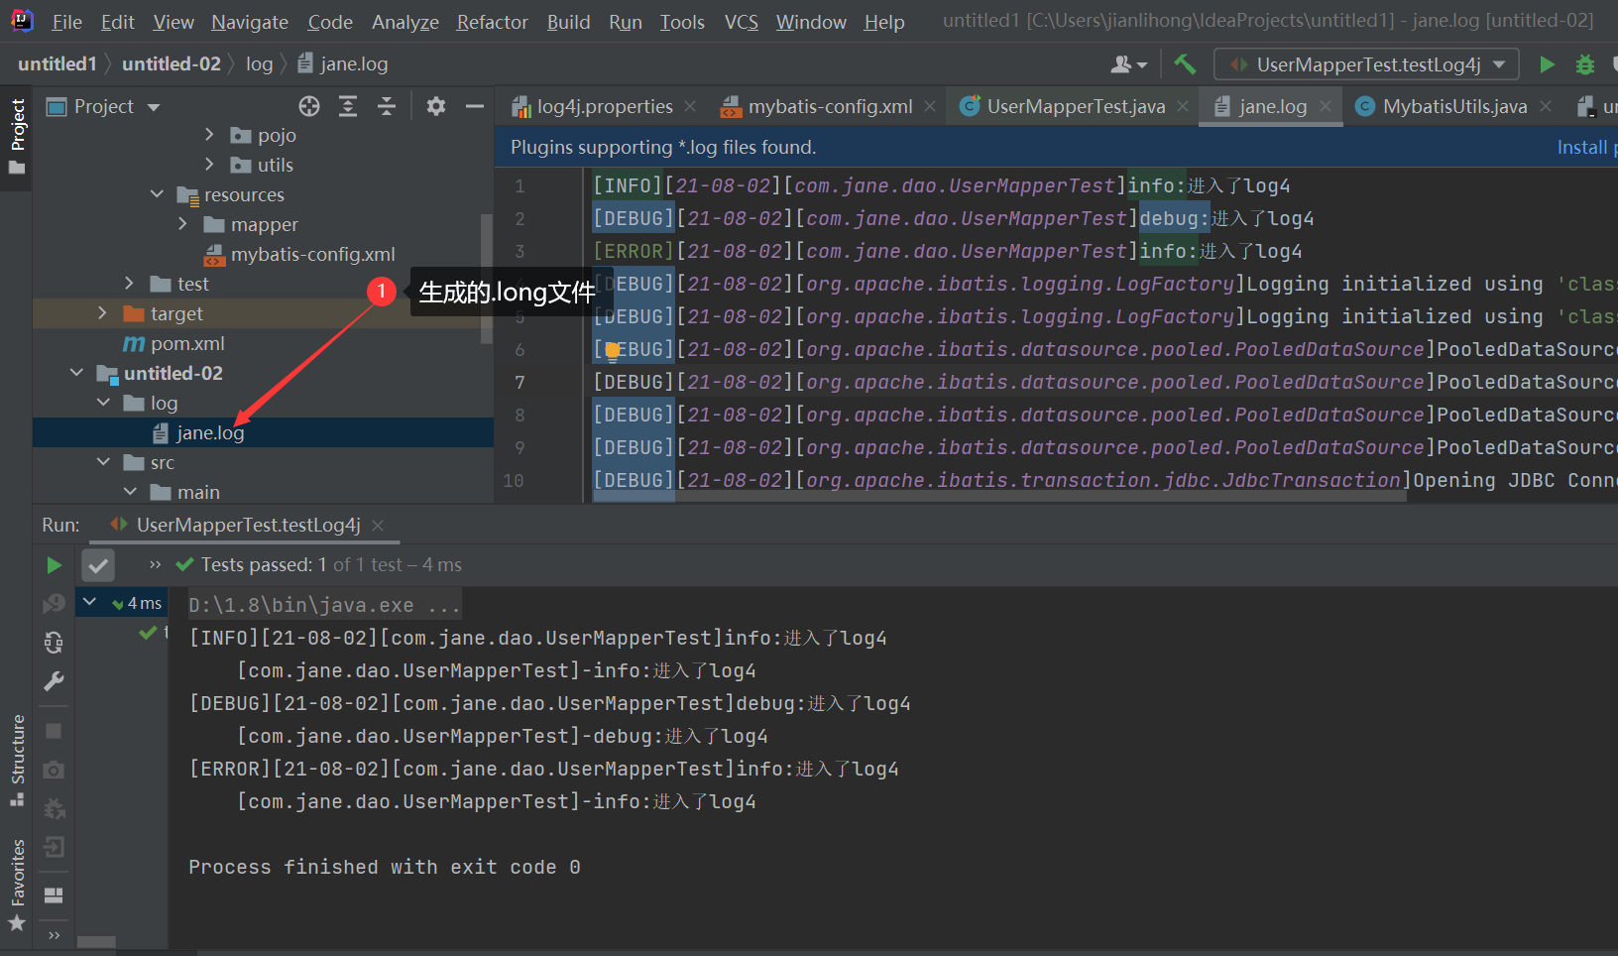Click the Collapse All icon in Project panel
The width and height of the screenshot is (1618, 956).
(387, 106)
